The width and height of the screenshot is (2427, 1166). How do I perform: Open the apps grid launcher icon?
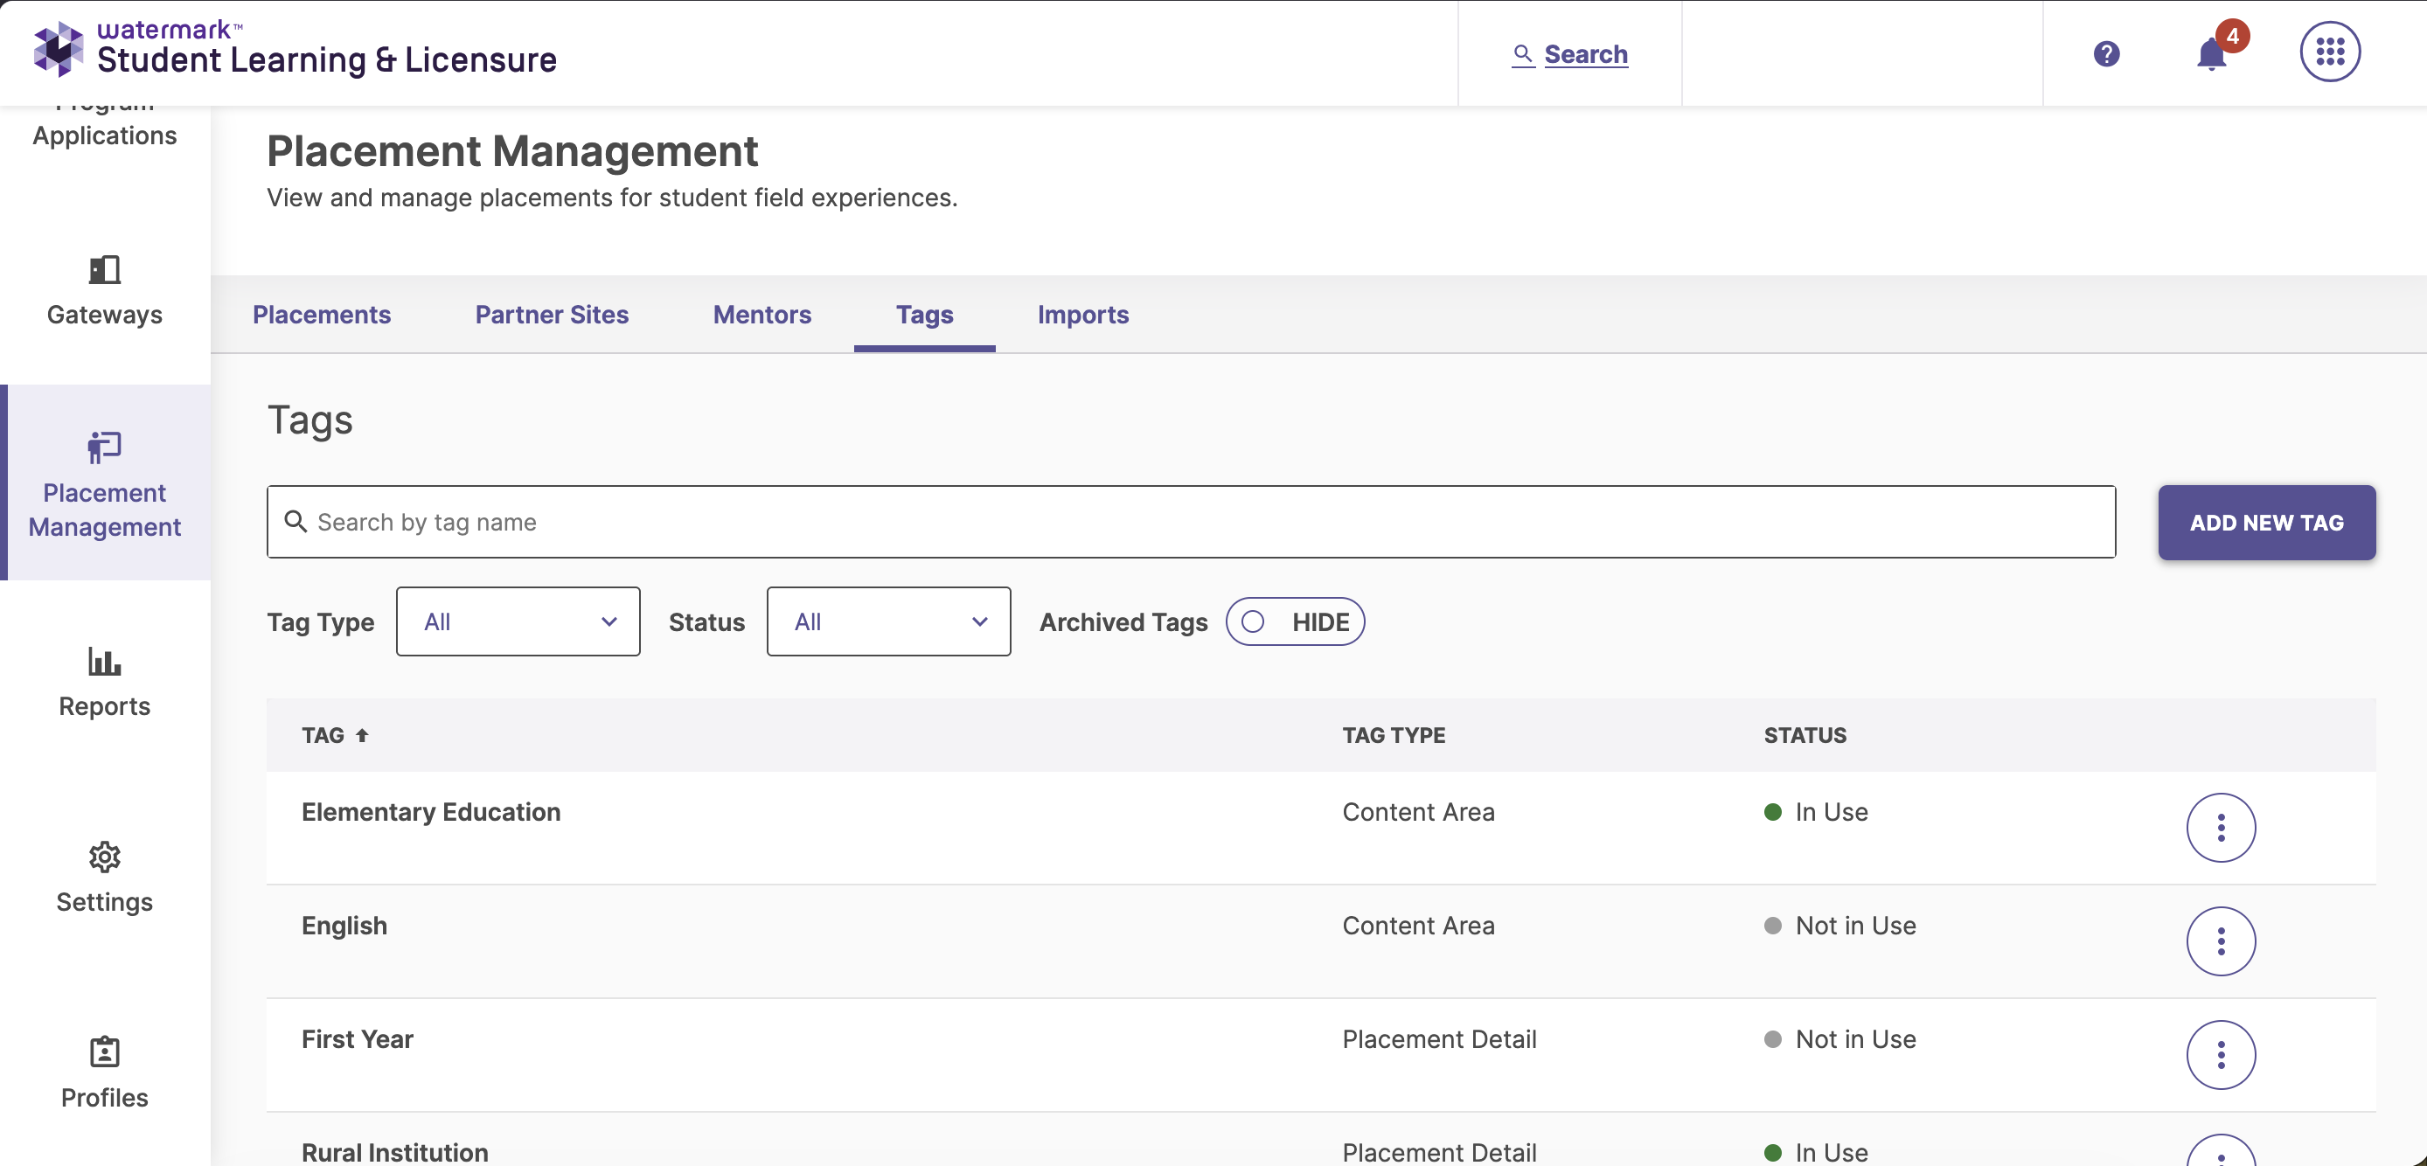click(x=2330, y=52)
